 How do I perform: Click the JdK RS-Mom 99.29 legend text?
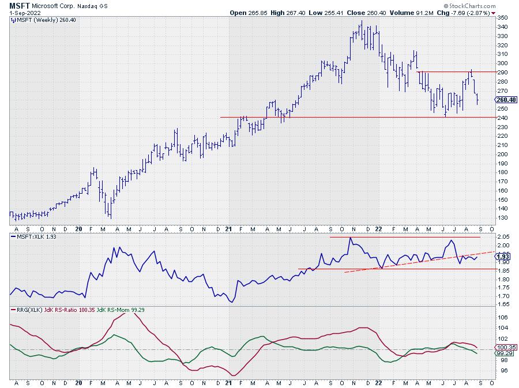[x=121, y=310]
